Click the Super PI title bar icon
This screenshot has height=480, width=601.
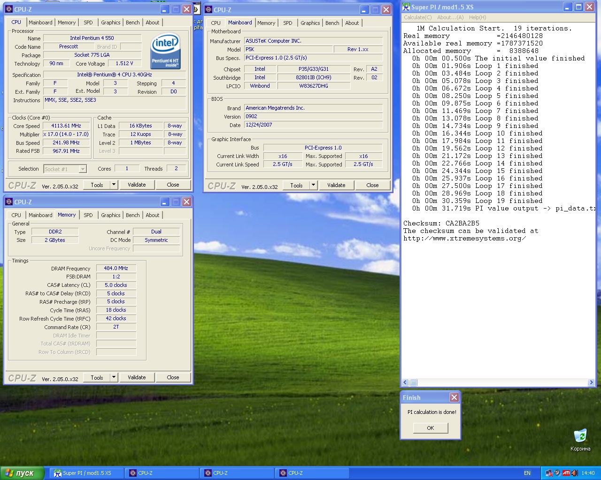pos(406,7)
